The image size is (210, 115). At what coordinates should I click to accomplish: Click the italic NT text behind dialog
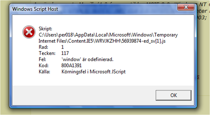click(203, 4)
